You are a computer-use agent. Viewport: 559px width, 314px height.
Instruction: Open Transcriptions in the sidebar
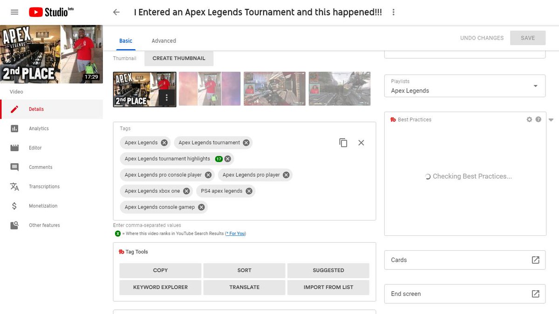tap(51, 187)
